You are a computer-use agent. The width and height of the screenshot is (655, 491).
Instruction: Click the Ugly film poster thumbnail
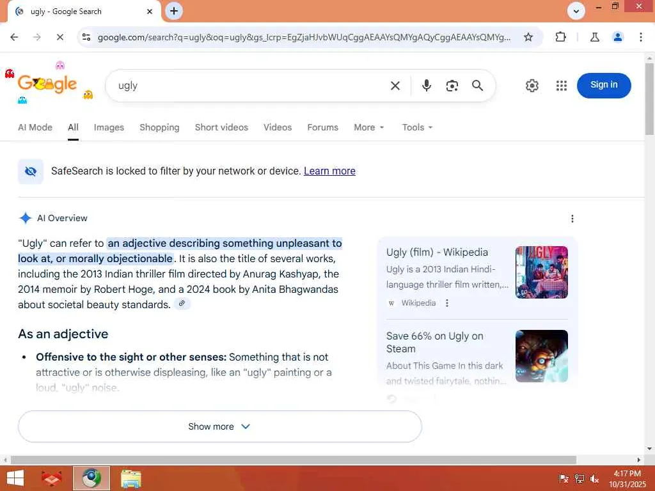541,272
